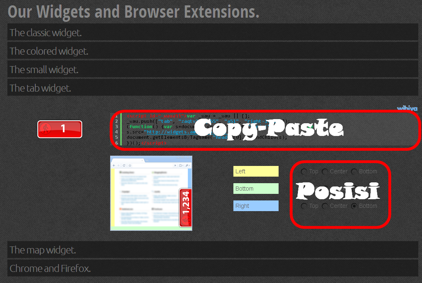Click the yellow Left position label
This screenshot has height=283, width=422.
tap(256, 171)
